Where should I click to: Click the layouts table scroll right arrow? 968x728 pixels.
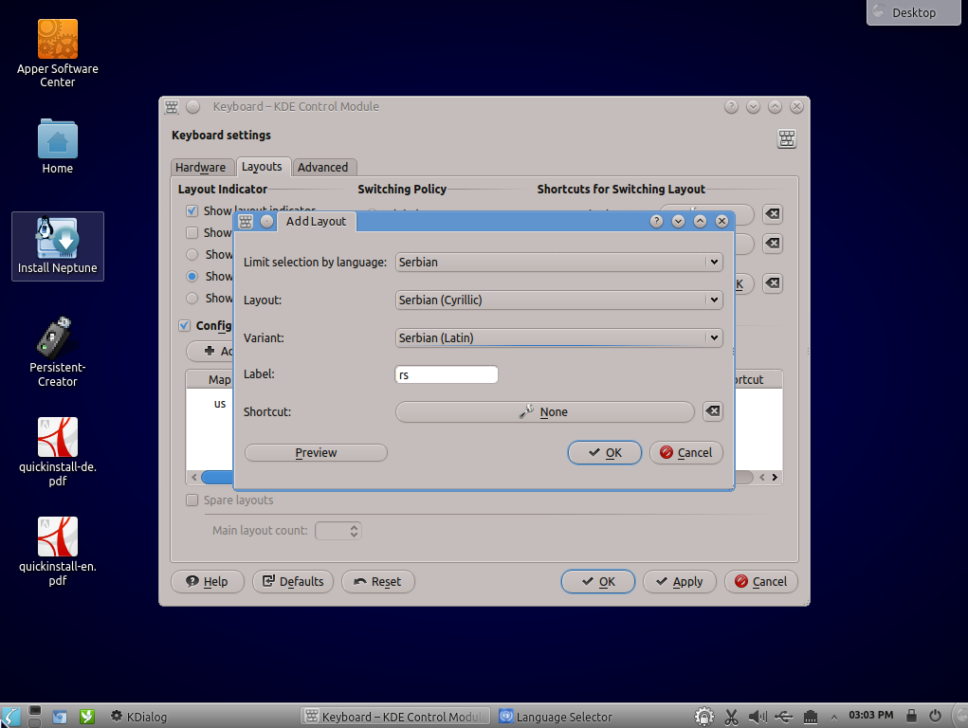(775, 478)
